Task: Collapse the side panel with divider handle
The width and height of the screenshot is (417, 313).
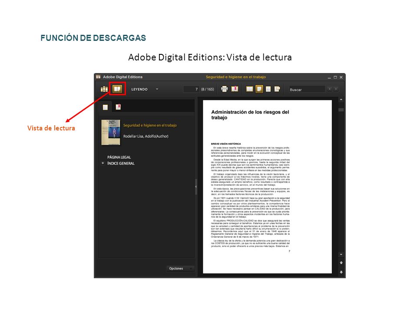Action: click(x=196, y=186)
